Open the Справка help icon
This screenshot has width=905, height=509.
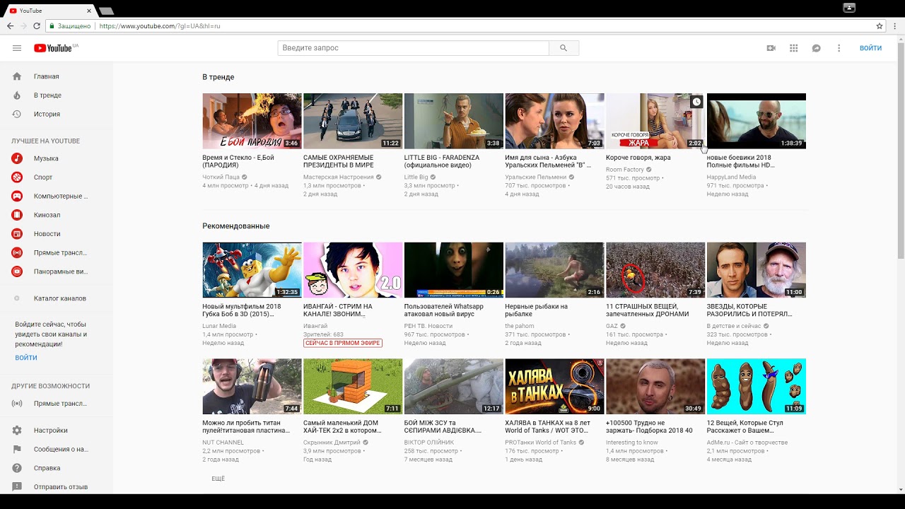coord(17,468)
